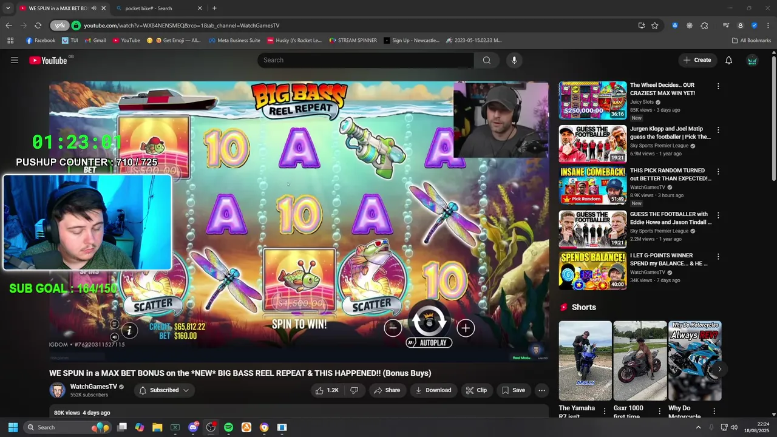Open The Wheel Decides video thumbnail

click(x=592, y=101)
